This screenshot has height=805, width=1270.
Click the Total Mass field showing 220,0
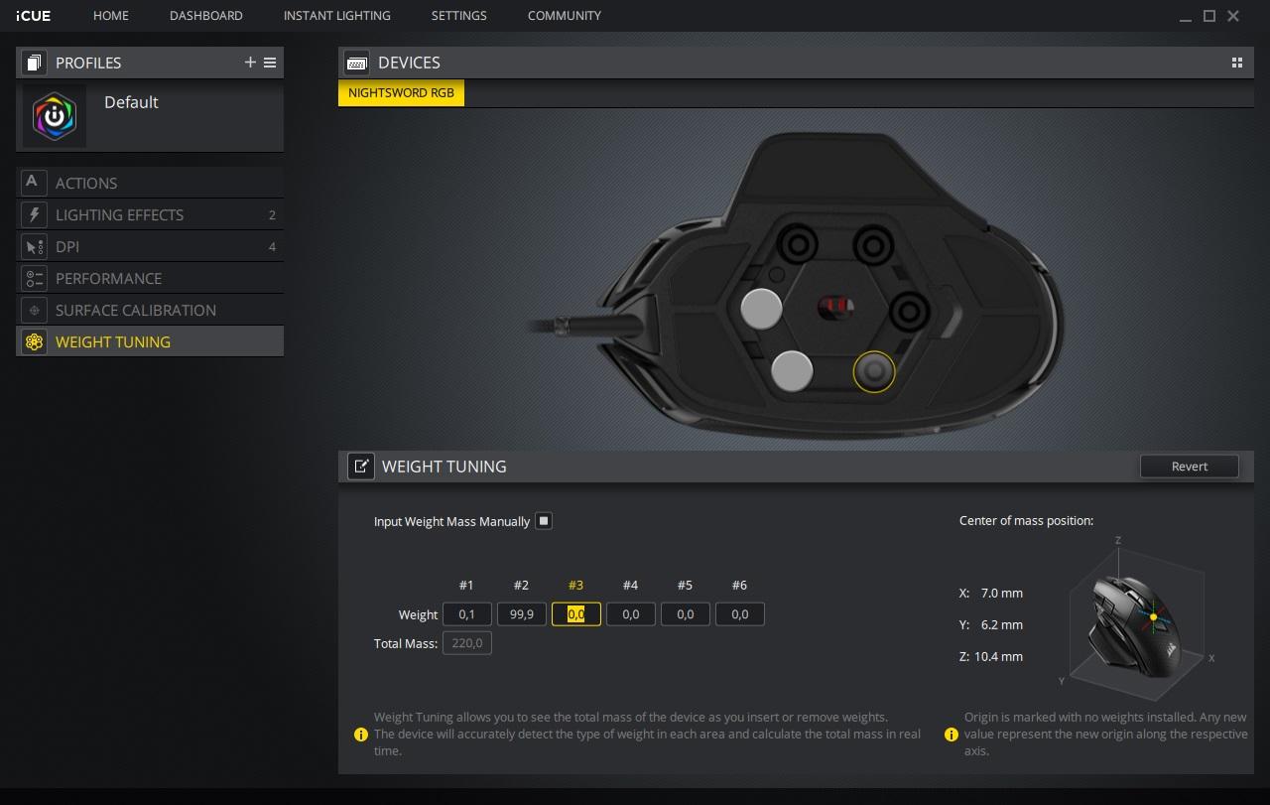pos(467,643)
